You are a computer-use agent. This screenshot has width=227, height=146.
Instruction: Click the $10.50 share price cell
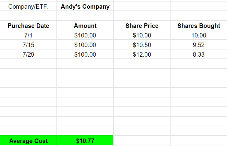[142, 45]
